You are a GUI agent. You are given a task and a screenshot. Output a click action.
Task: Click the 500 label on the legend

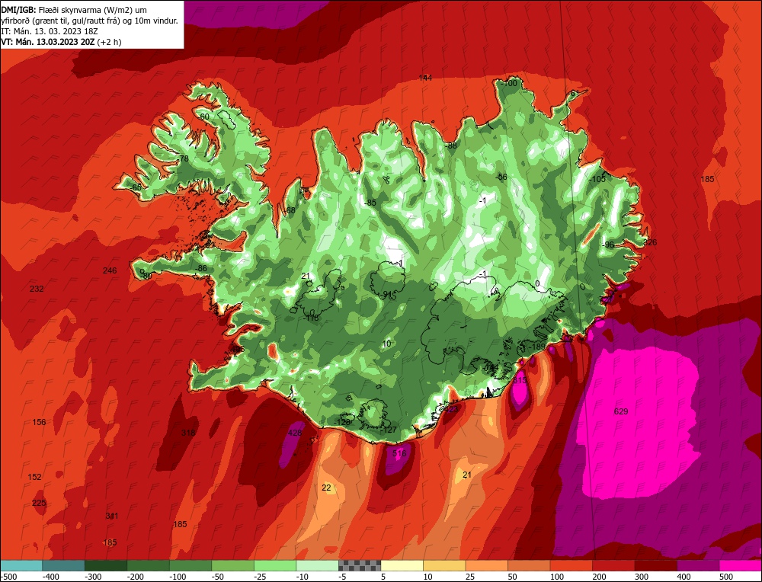point(725,577)
